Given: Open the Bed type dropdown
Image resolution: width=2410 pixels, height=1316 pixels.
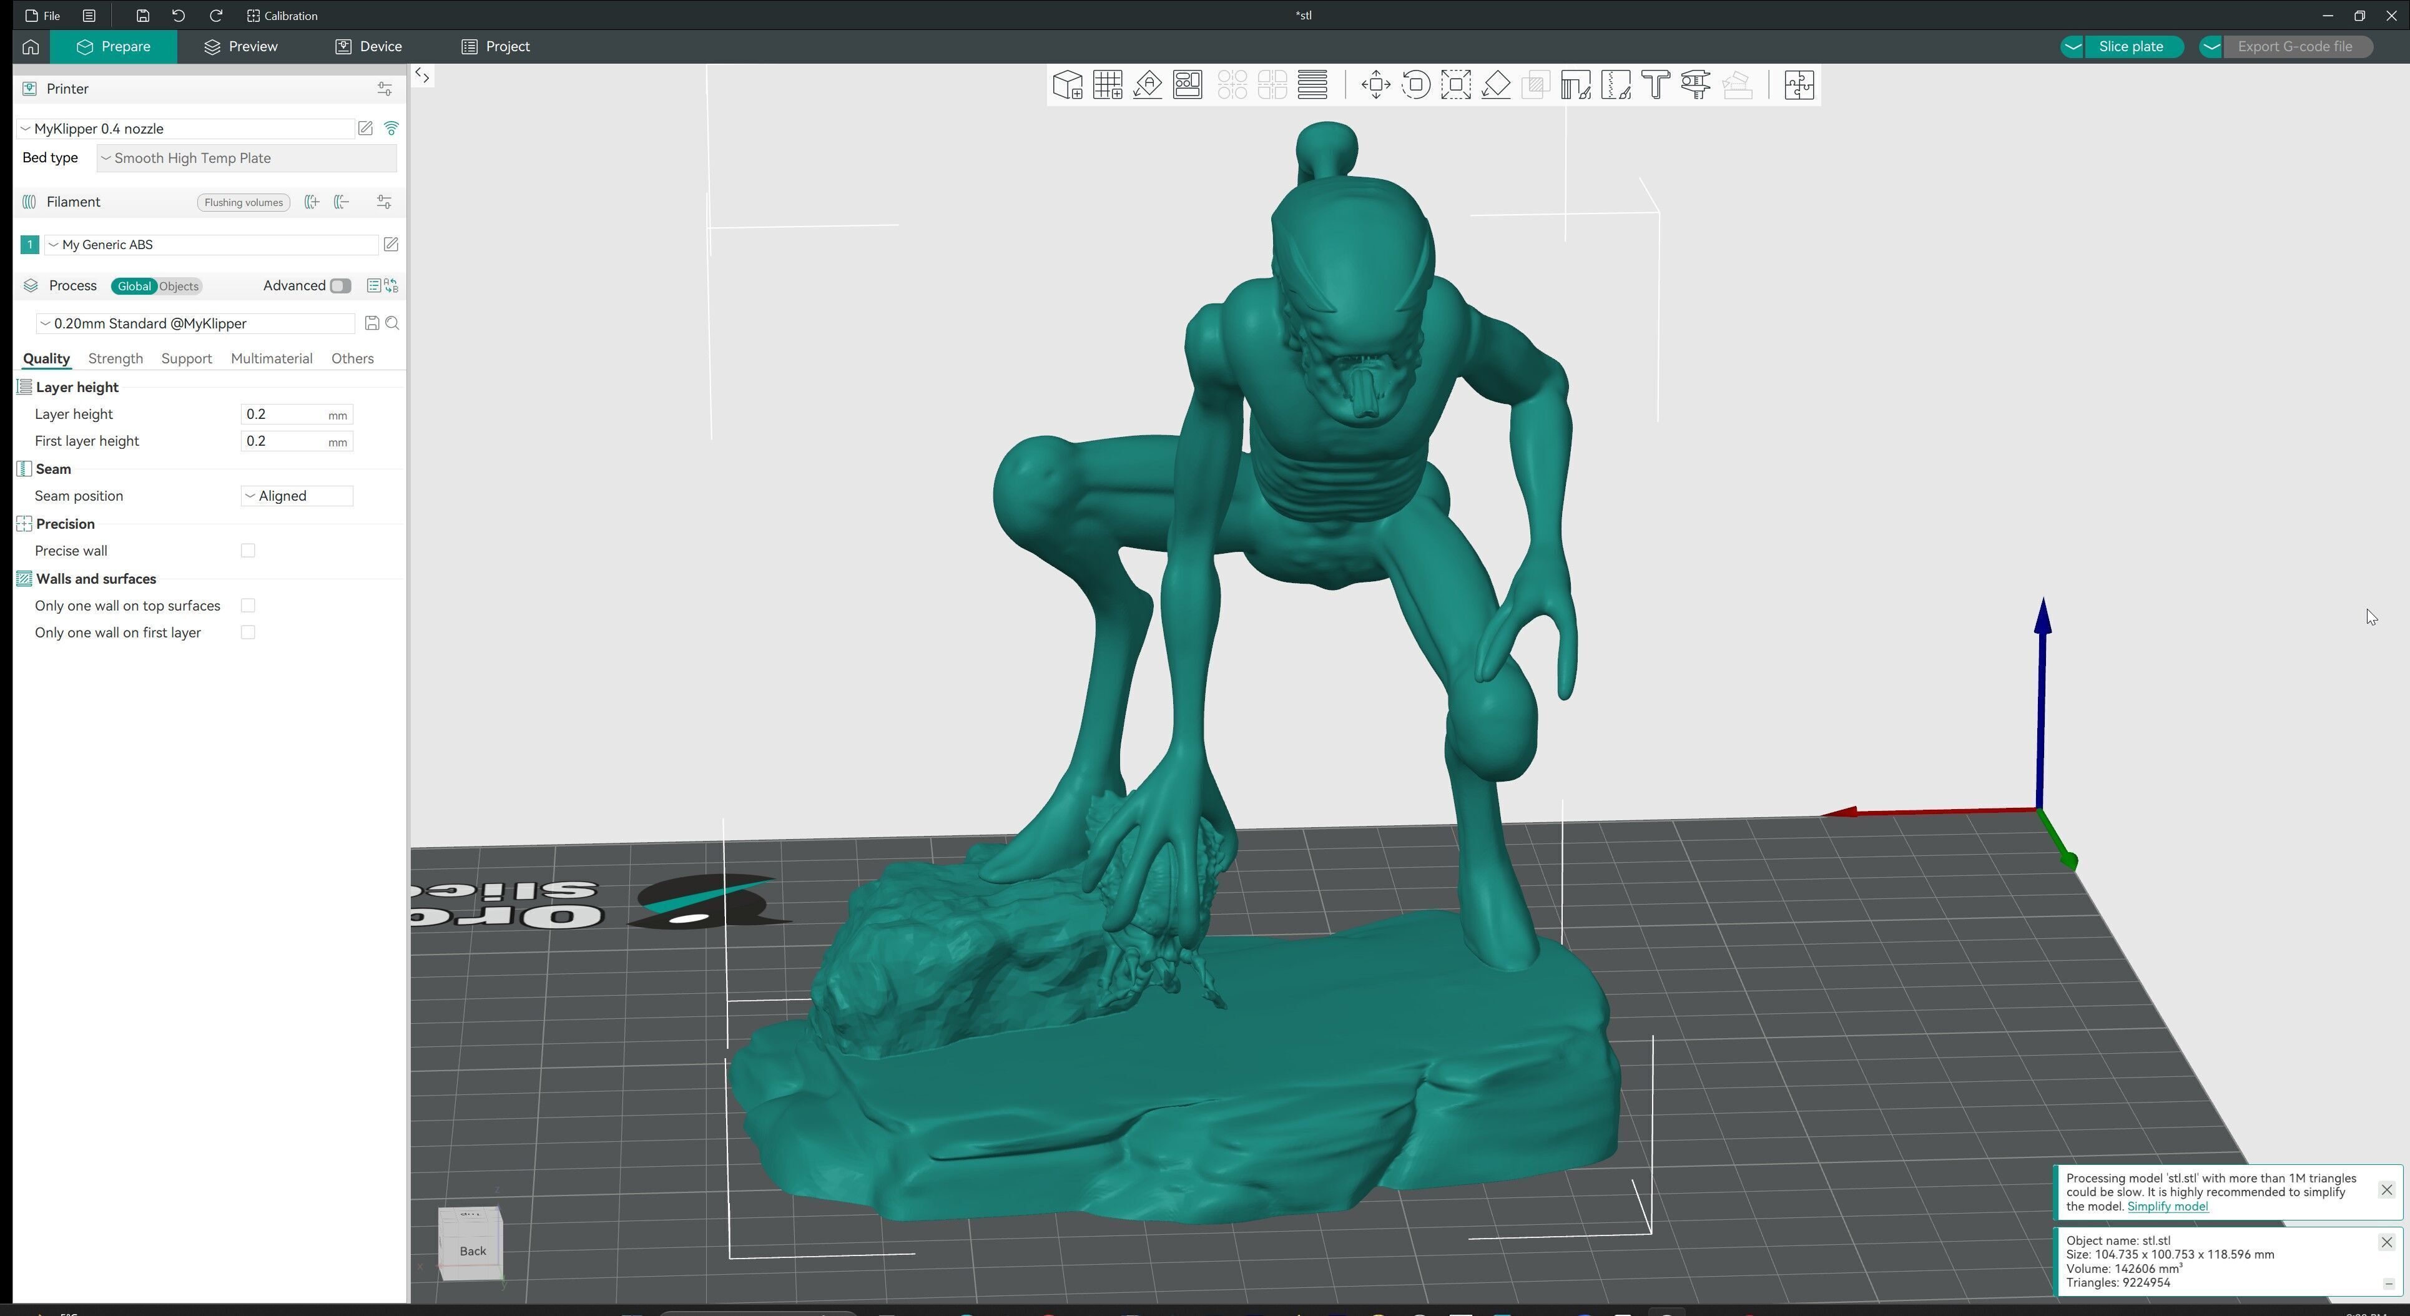Looking at the screenshot, I should [247, 158].
